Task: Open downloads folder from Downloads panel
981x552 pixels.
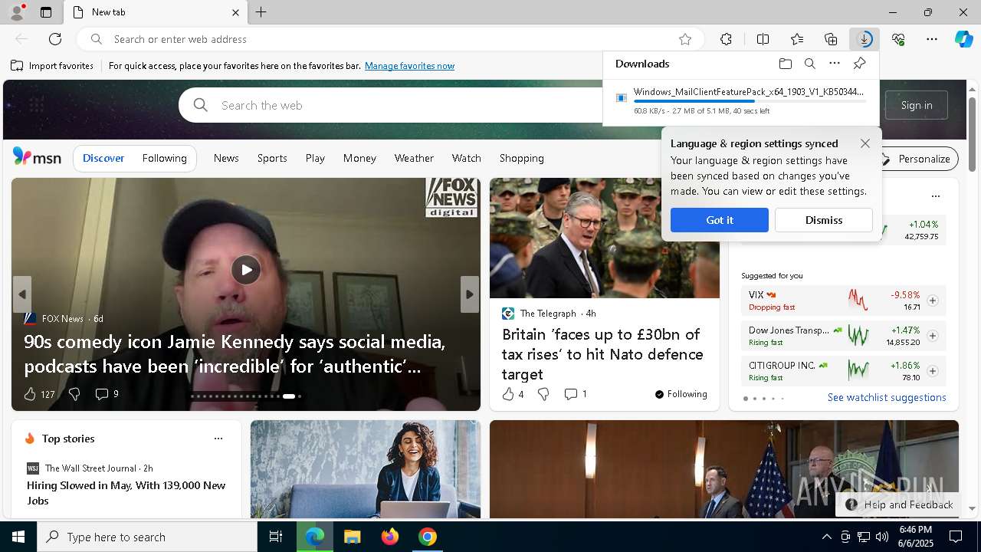Action: pyautogui.click(x=785, y=64)
